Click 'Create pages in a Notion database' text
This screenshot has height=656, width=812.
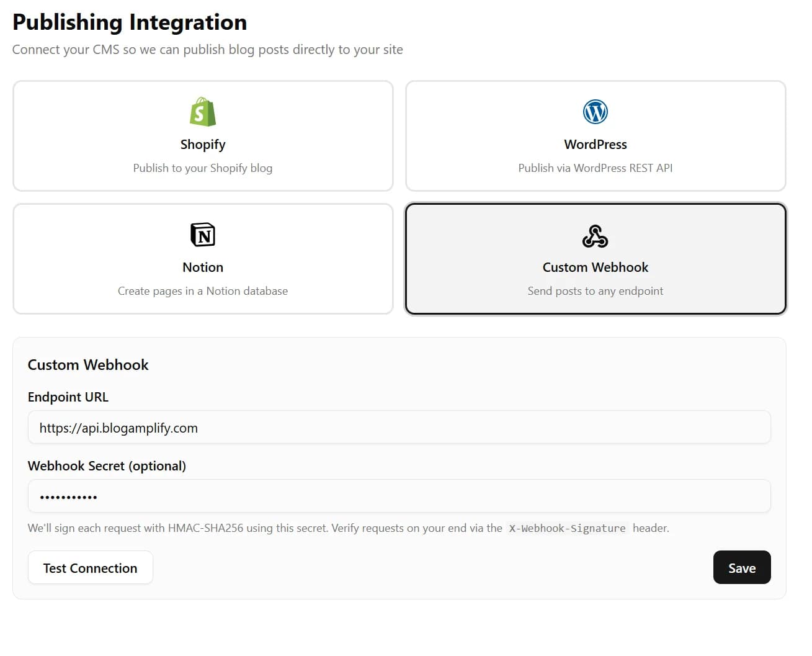click(x=202, y=290)
